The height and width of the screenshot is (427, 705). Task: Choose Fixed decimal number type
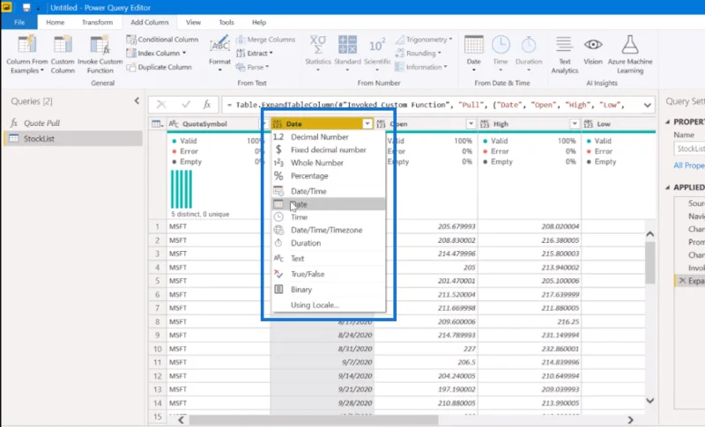point(328,150)
